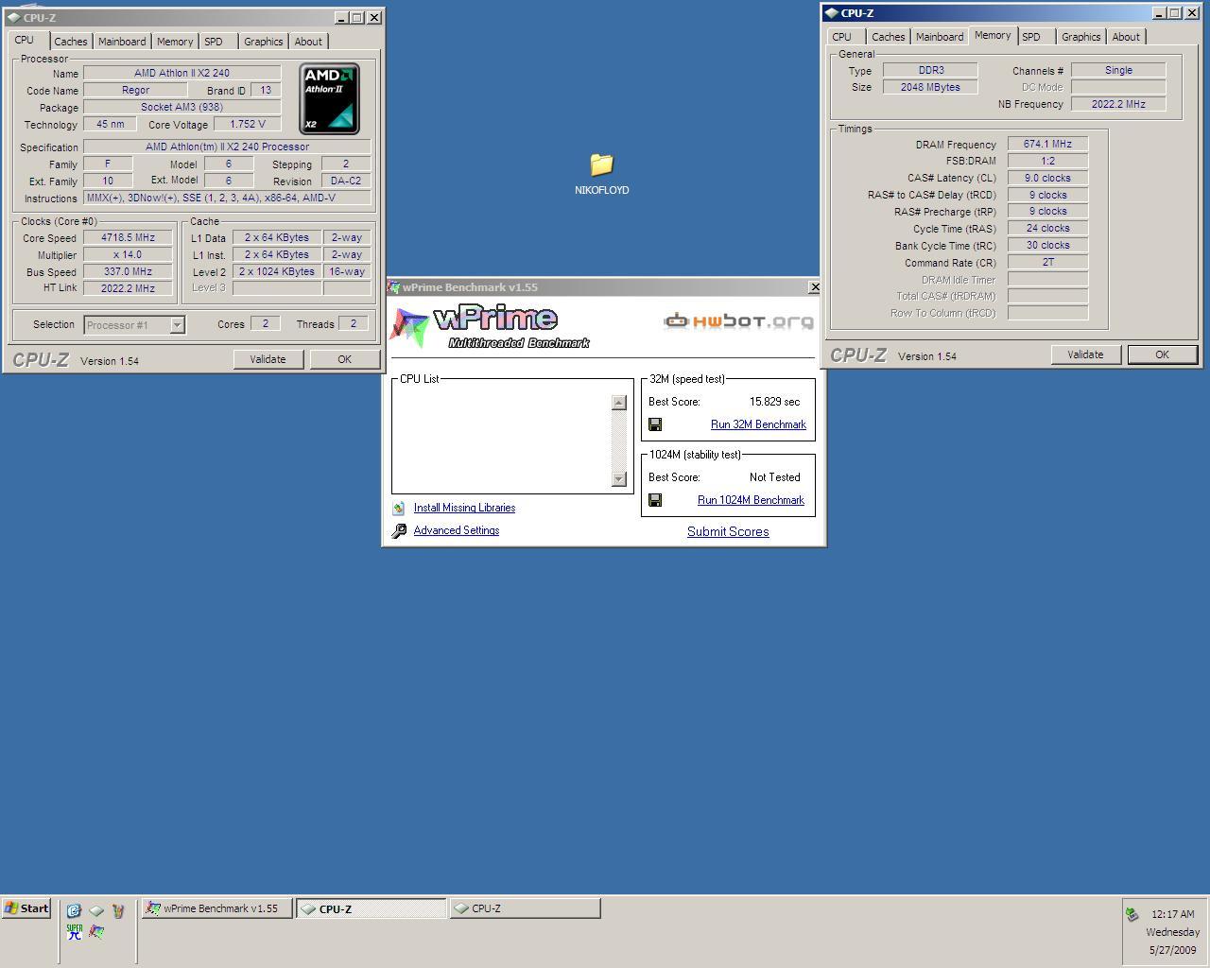Click the wPrime title bar icon

tap(394, 287)
